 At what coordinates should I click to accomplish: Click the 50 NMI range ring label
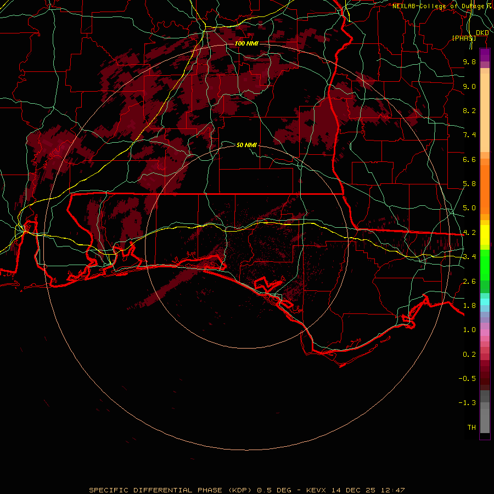coord(246,145)
